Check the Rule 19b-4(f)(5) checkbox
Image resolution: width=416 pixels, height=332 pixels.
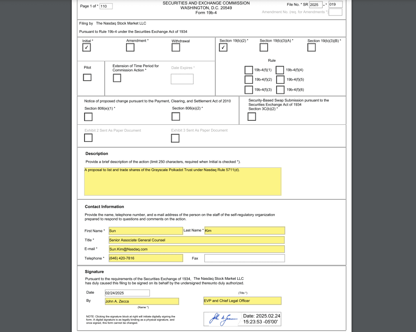(x=280, y=80)
